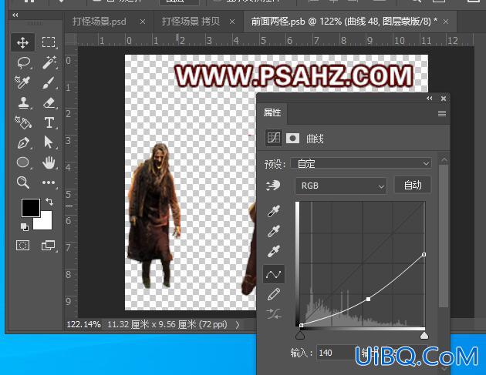Select the Horizontal Type tool
Screen dimensions: 486x375
coord(49,123)
